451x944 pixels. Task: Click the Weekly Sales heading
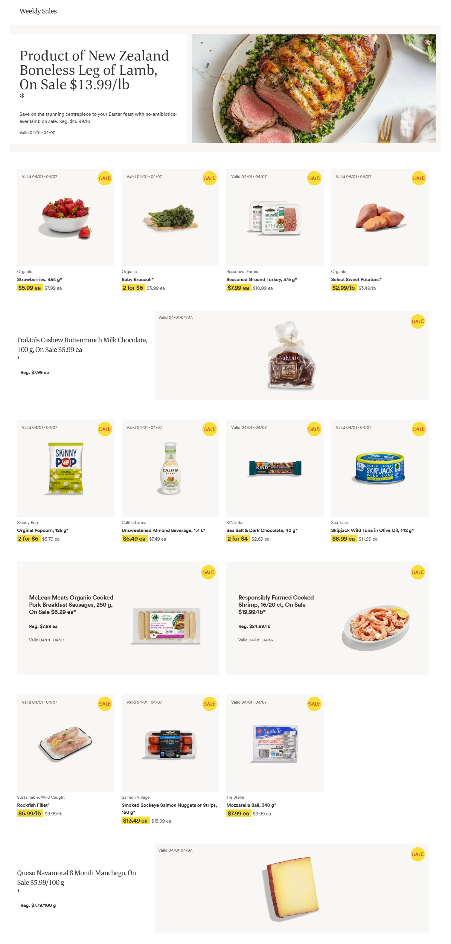tap(38, 11)
